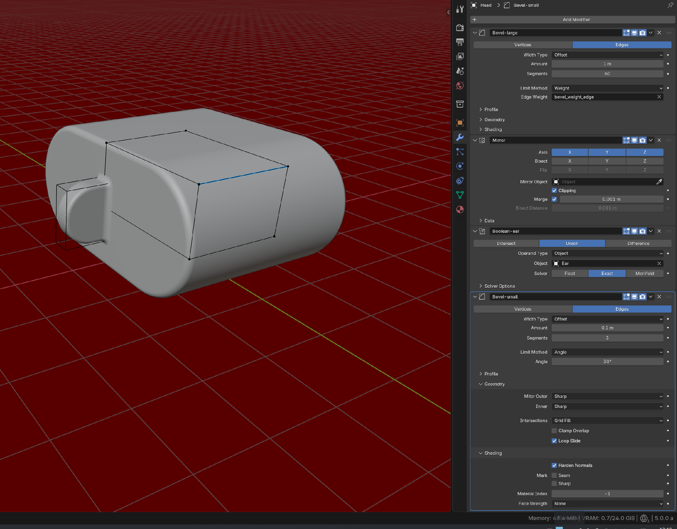This screenshot has height=529, width=677.
Task: Pin the properties editor with pin icon
Action: click(671, 5)
